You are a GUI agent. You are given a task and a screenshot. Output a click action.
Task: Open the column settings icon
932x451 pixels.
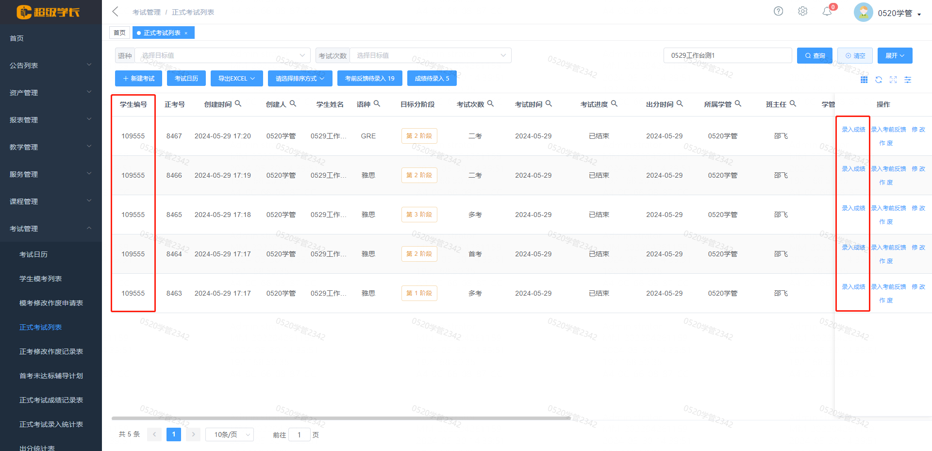(x=908, y=80)
